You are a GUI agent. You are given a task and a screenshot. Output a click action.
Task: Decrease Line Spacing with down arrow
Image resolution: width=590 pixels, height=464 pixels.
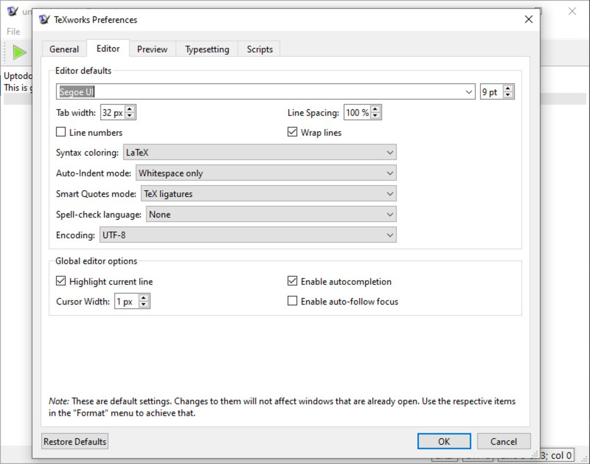click(x=375, y=115)
